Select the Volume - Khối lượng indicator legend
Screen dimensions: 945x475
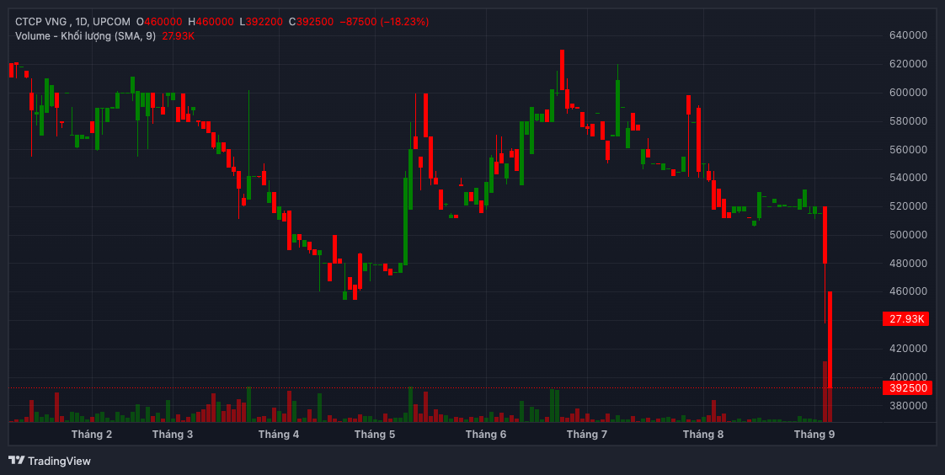click(85, 35)
